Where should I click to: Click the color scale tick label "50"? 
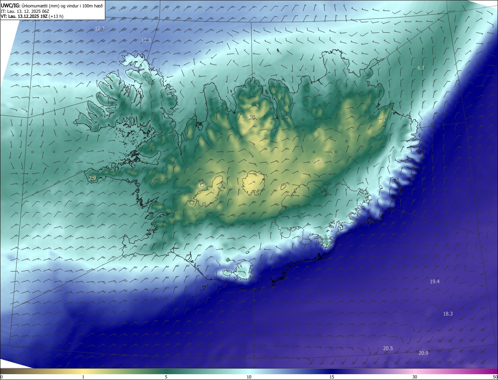point(495,377)
